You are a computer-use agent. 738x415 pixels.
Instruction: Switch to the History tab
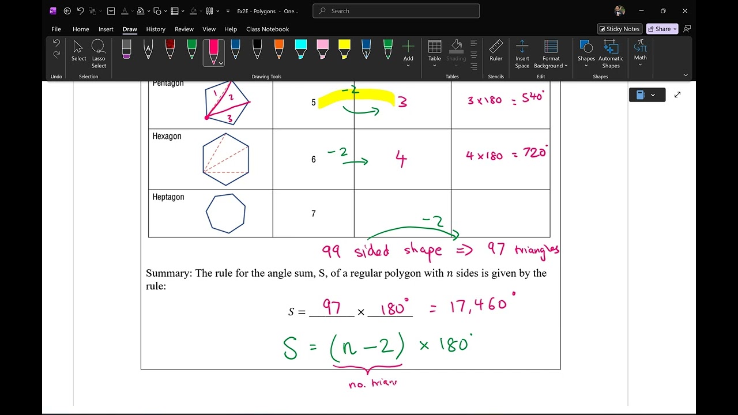point(156,29)
